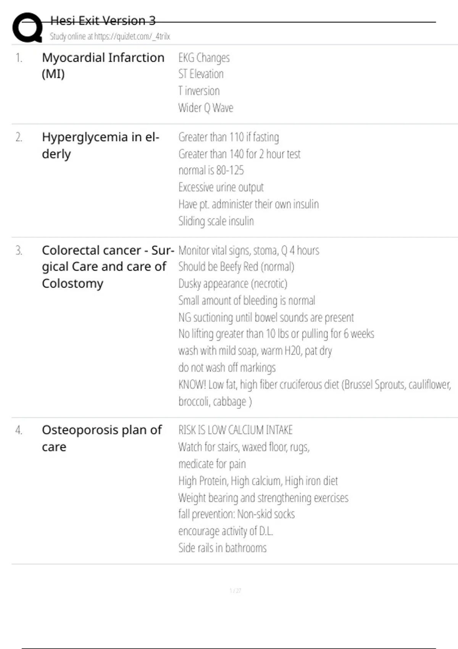Select the Myocardial Infarction (MI) term

103,66
